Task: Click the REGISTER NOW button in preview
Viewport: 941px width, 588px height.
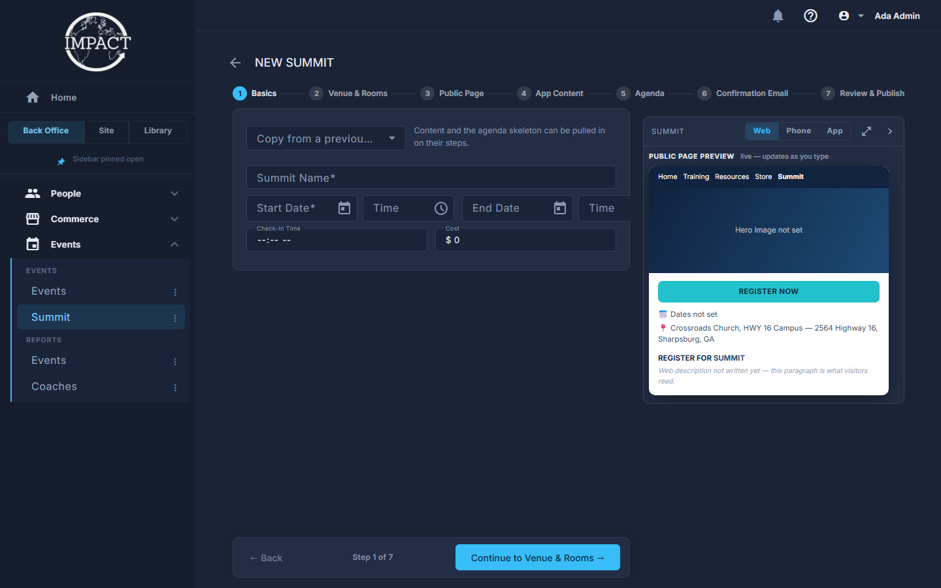Action: tap(768, 291)
